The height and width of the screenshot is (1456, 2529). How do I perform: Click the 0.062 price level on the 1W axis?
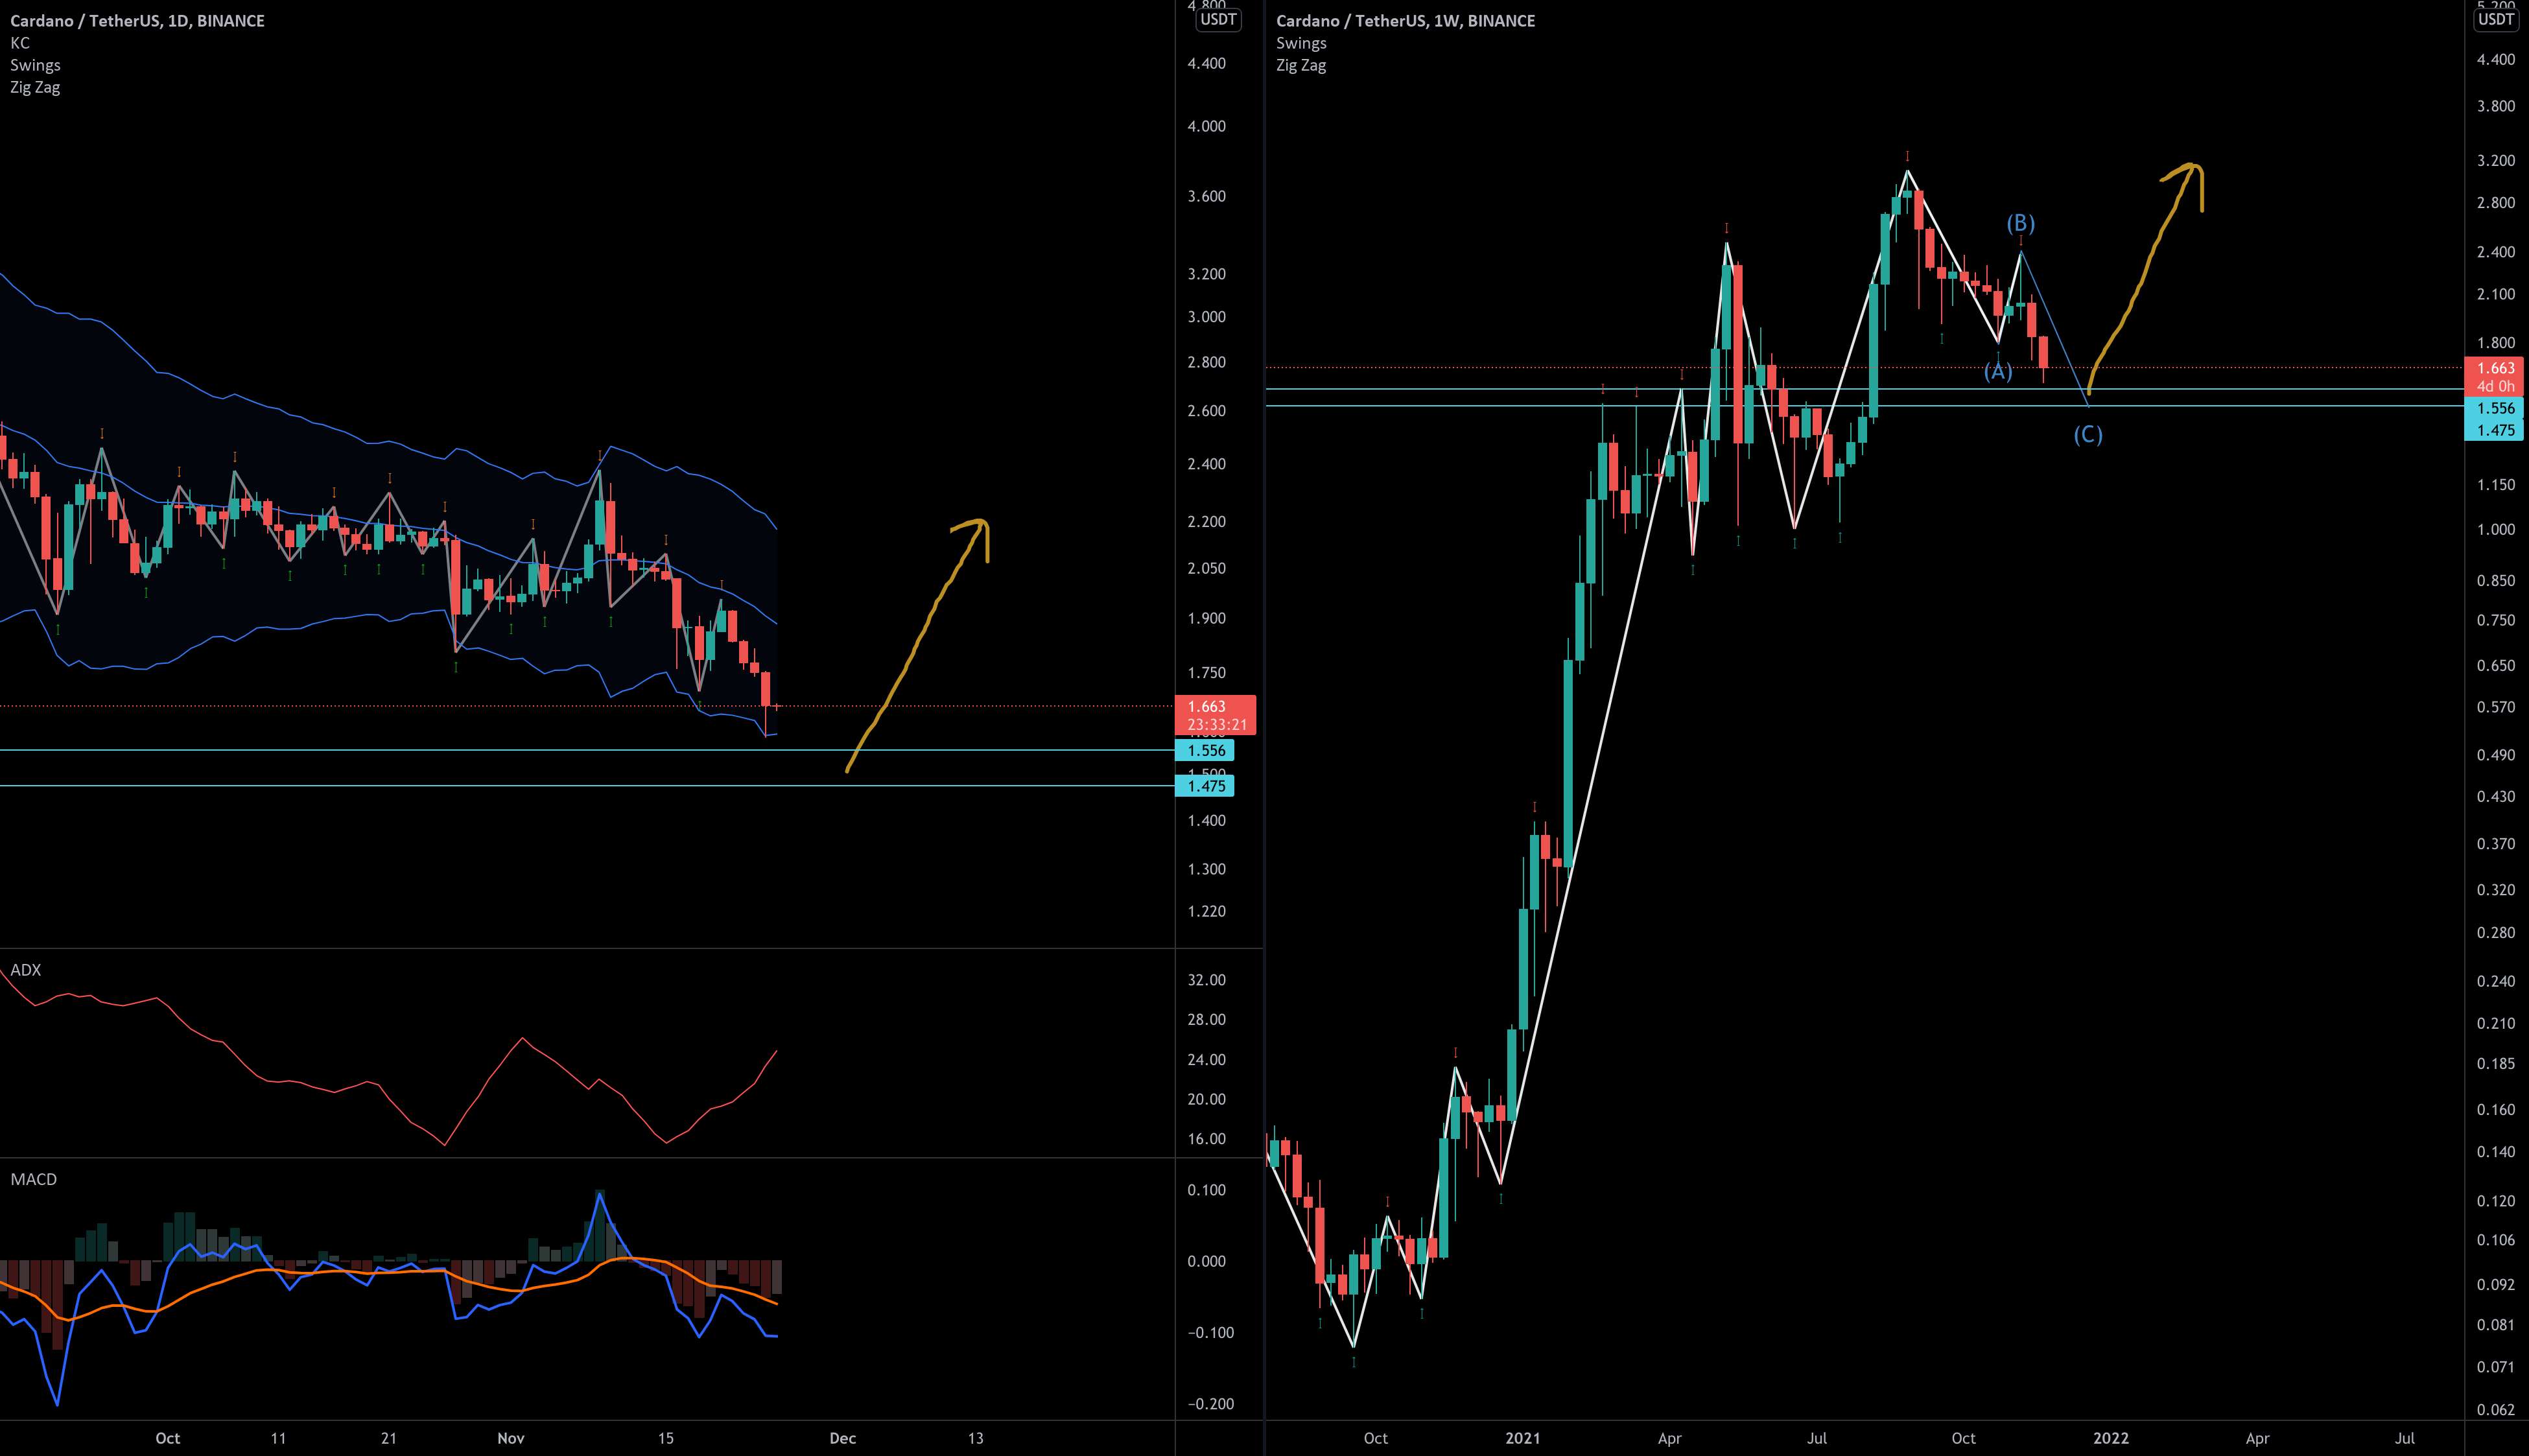pos(2495,1410)
